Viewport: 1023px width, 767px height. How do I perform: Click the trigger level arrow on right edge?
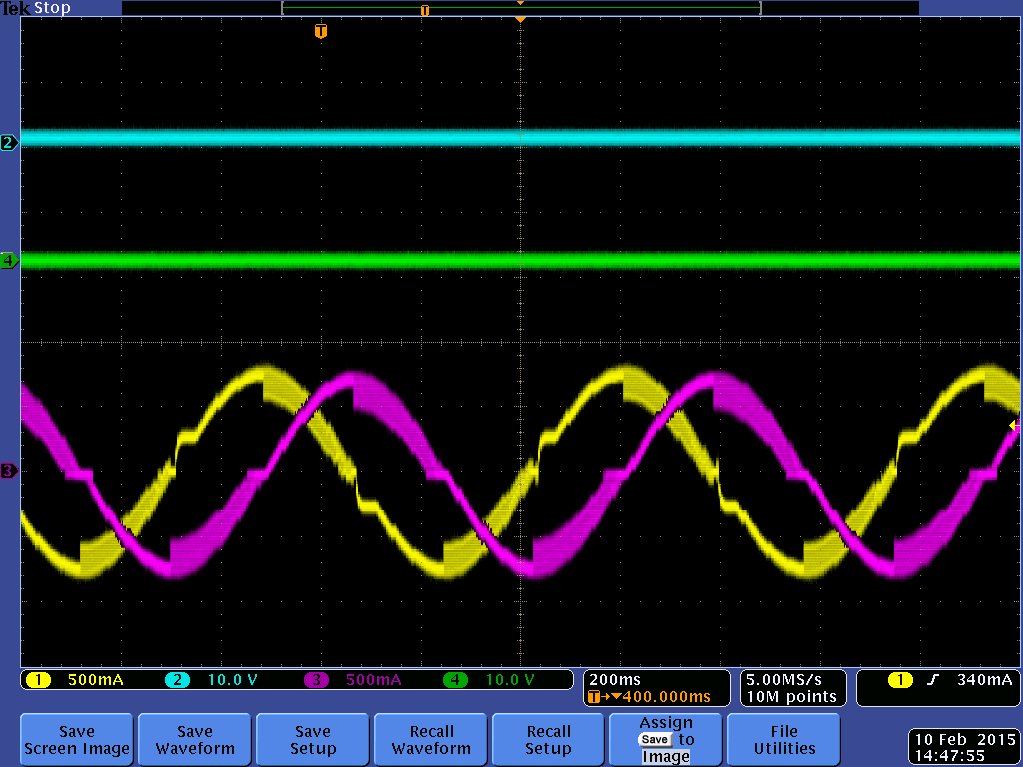click(x=1013, y=428)
